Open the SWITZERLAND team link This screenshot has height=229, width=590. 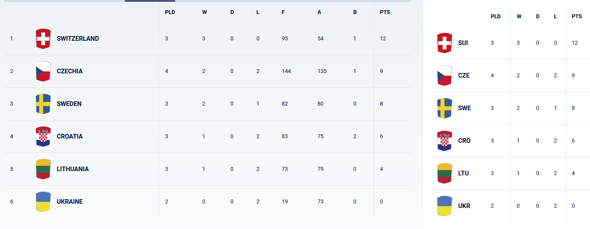78,39
